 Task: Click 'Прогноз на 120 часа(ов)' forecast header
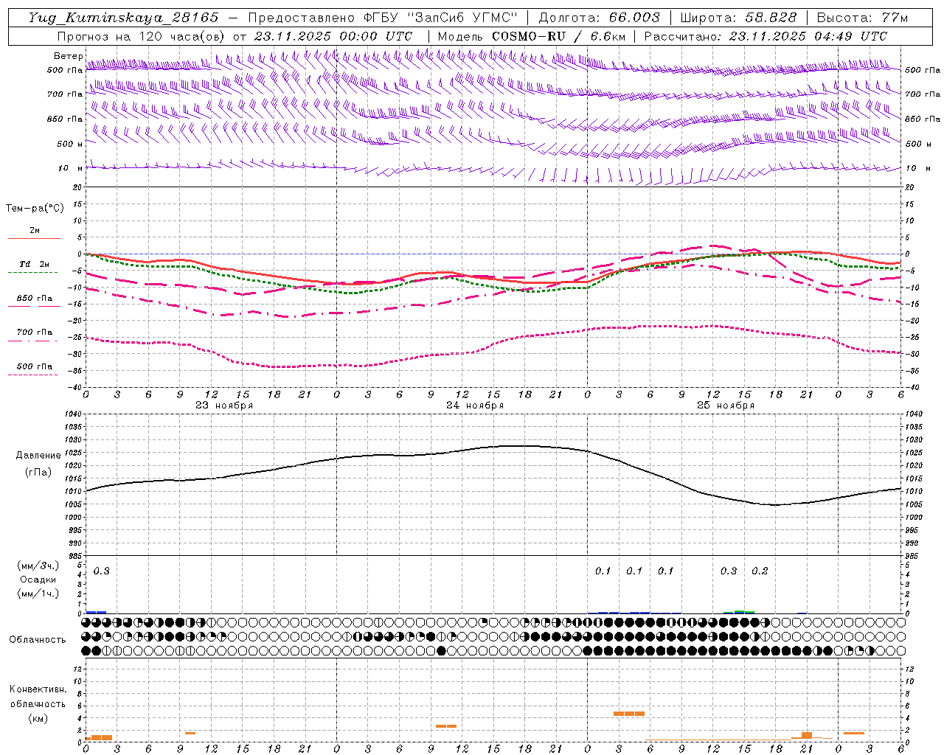tap(140, 36)
